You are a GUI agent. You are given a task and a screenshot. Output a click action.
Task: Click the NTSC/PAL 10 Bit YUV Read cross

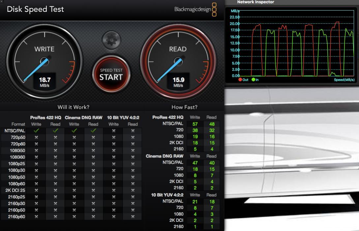[x=133, y=131]
